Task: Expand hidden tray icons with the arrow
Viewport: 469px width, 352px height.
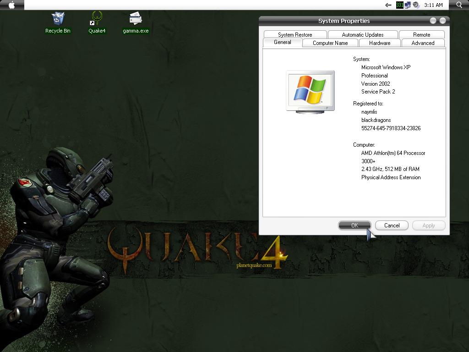Action: (388, 5)
